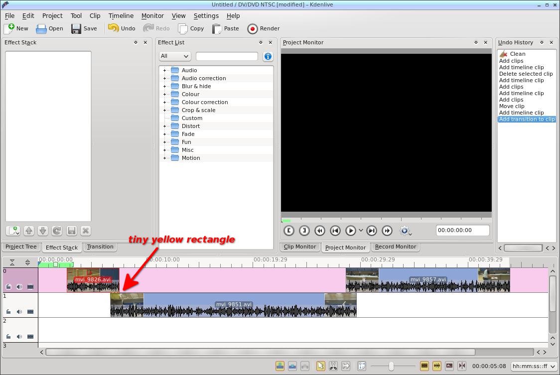
Task: Move effect up in Effect Stack
Action: click(x=29, y=231)
